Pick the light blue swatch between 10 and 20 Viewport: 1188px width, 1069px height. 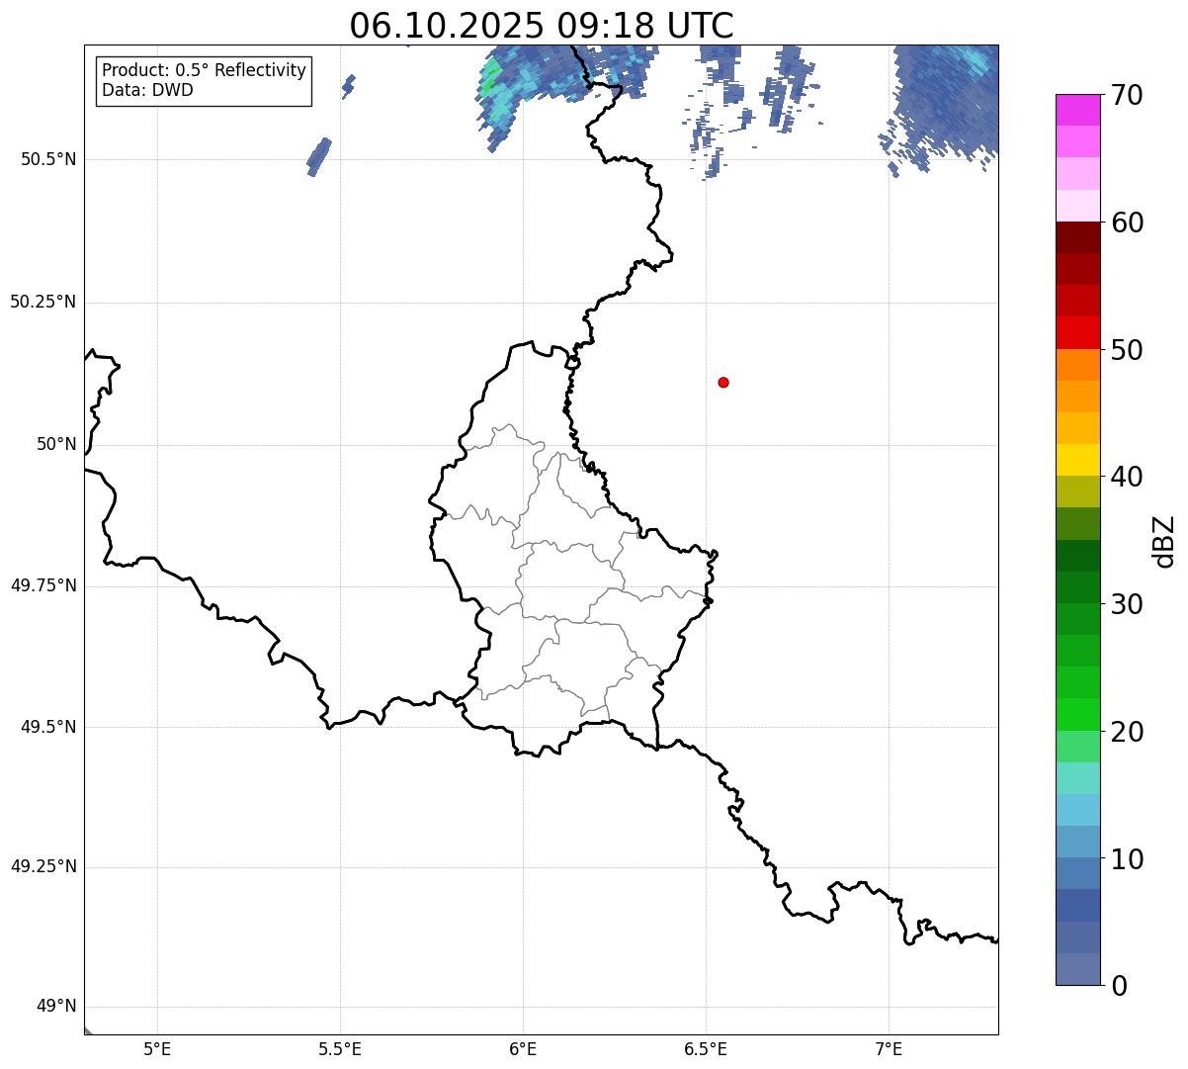pyautogui.click(x=1077, y=810)
